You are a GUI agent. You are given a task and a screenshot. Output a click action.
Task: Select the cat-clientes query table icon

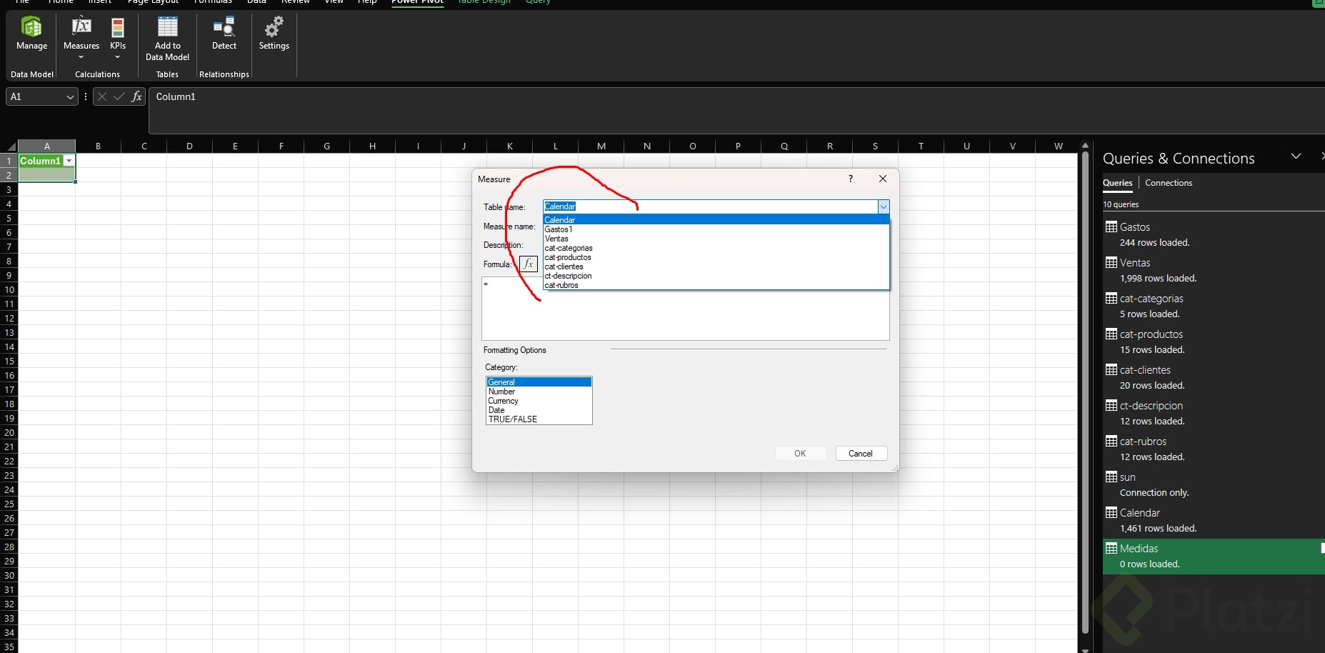(x=1111, y=369)
